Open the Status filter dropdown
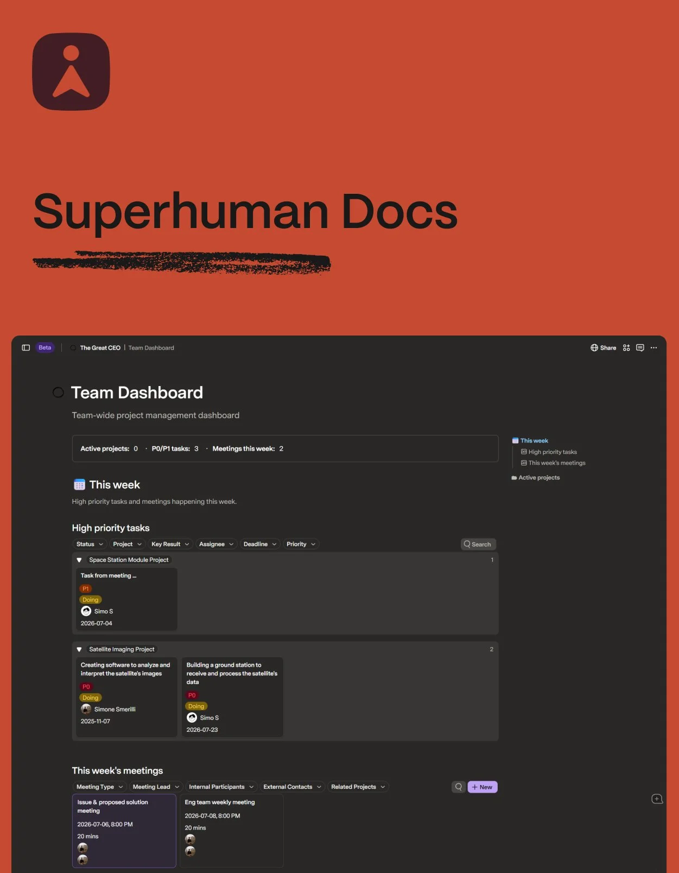Screen dimensions: 679x873 coord(89,544)
